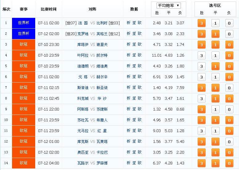Toggle loss (0) for 法国 vs 比利时
This screenshot has height=170, width=239.
click(229, 23)
